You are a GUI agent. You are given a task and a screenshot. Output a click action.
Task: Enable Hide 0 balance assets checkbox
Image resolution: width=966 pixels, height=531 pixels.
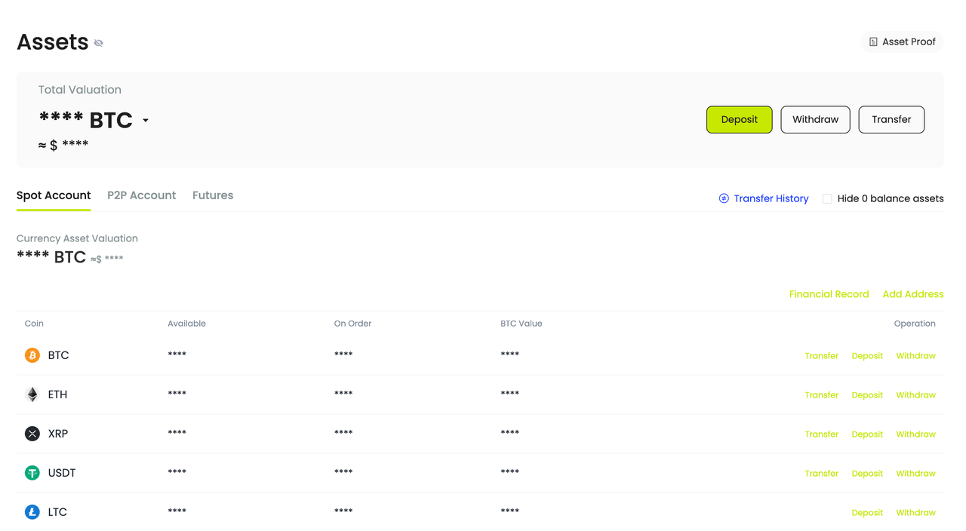tap(827, 198)
